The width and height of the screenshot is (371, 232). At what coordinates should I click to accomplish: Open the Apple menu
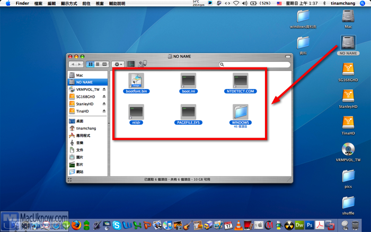click(x=8, y=3)
